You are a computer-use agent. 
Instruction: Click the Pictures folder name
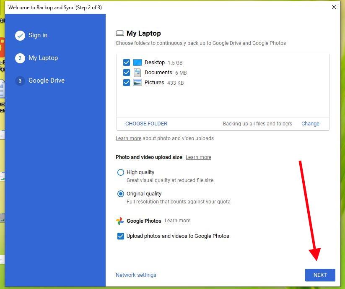tap(154, 83)
